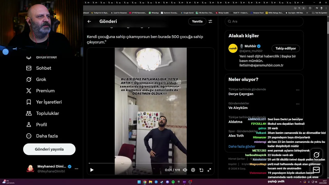Seek along the video progress bar
This screenshot has width=329, height=185.
click(x=151, y=163)
